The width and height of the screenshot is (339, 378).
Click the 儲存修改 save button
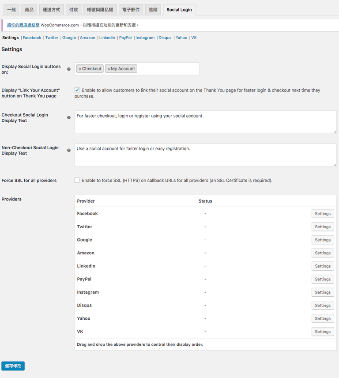[13, 366]
